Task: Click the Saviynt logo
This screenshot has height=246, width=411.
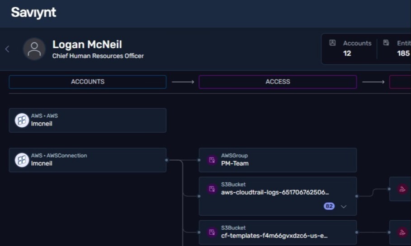Action: 33,12
